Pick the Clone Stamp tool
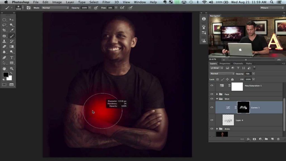This screenshot has height=161, width=286. 4,41
